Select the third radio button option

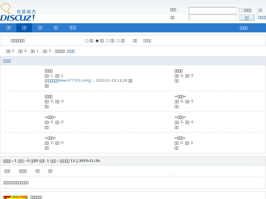108,41
